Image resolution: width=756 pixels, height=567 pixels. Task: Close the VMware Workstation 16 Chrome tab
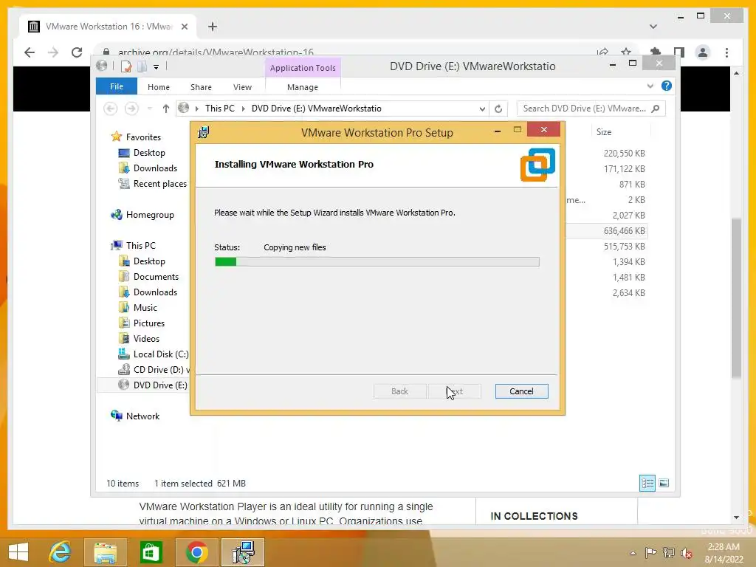click(x=184, y=27)
